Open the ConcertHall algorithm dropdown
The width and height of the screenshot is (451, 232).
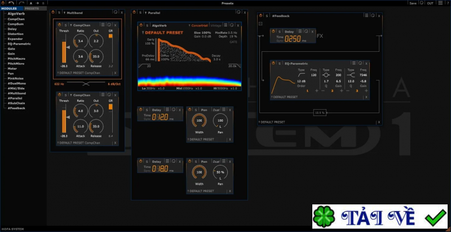[x=198, y=25]
